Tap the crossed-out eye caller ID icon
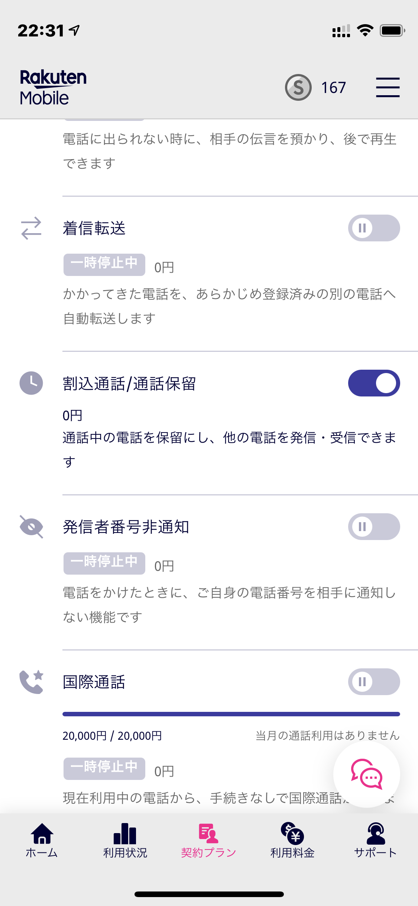The image size is (418, 906). coord(31,527)
